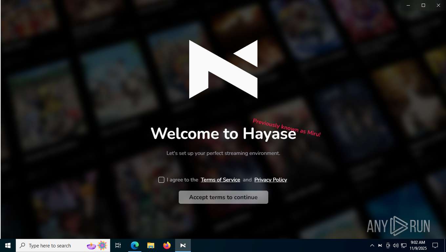446x252 pixels.
Task: Open the volume control in the tray
Action: pyautogui.click(x=395, y=245)
